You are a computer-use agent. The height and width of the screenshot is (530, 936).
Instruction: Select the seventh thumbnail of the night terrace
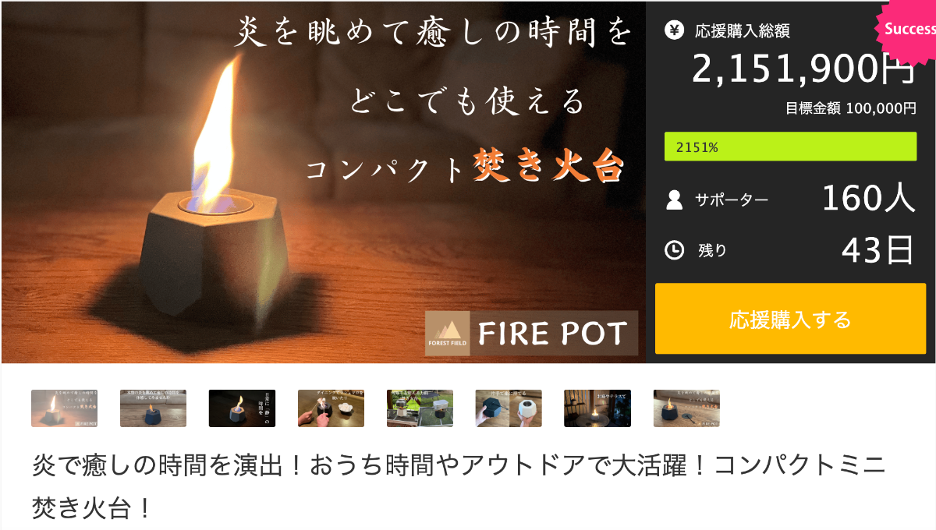(597, 408)
